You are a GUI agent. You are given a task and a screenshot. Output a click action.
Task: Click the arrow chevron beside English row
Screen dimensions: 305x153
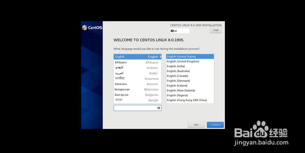click(160, 57)
